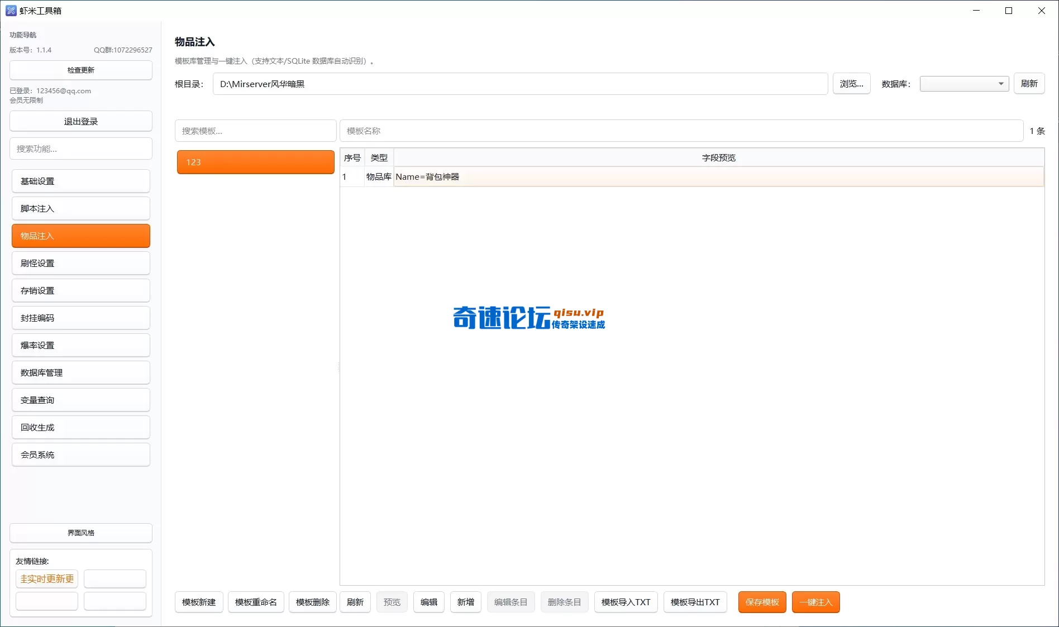Viewport: 1059px width, 627px height.
Task: Click the 浏览... button for root directory
Action: [x=851, y=84]
